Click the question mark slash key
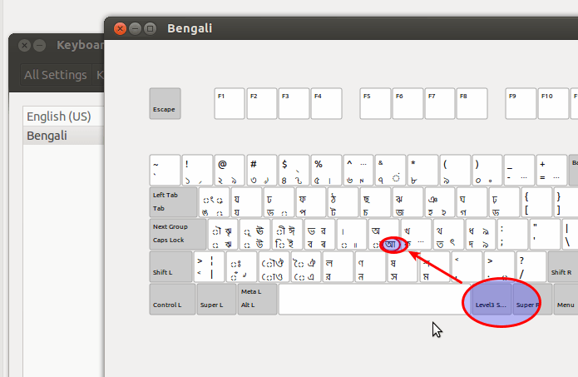 531,266
